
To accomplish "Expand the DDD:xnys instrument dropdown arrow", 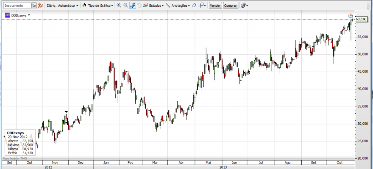I will [x=29, y=15].
